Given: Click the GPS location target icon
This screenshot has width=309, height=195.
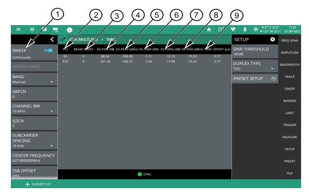Looking at the screenshot, I should pyautogui.click(x=255, y=30).
